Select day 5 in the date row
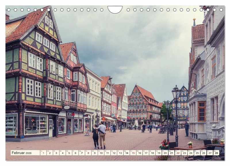This screenshot has height=166, width=230. point(69,153)
